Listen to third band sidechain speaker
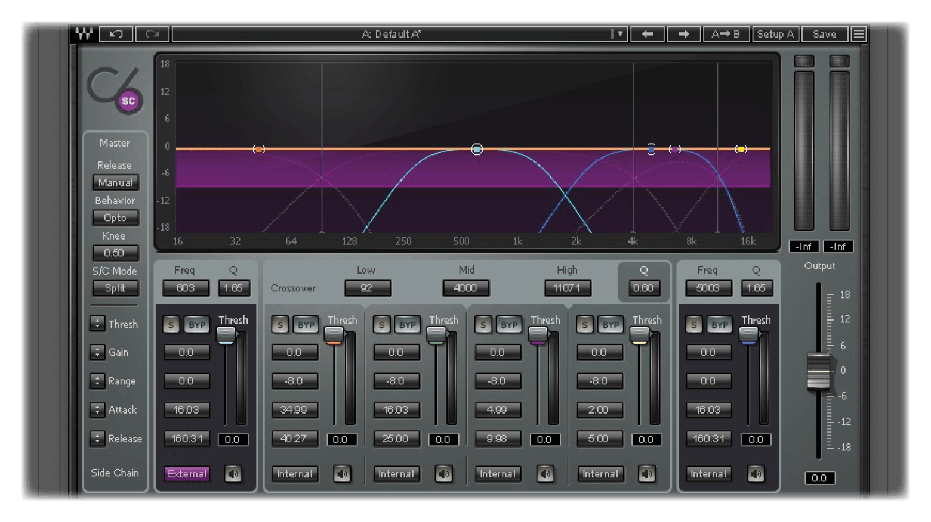The height and width of the screenshot is (522, 931). coord(545,474)
